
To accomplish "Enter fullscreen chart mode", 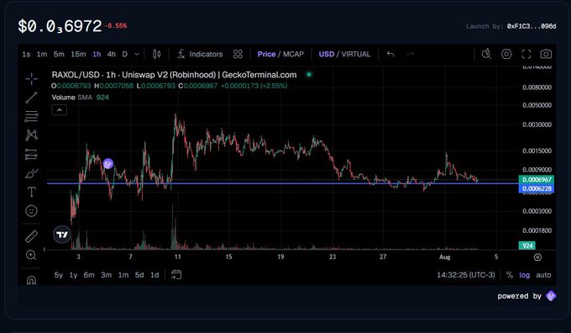I will coord(526,54).
